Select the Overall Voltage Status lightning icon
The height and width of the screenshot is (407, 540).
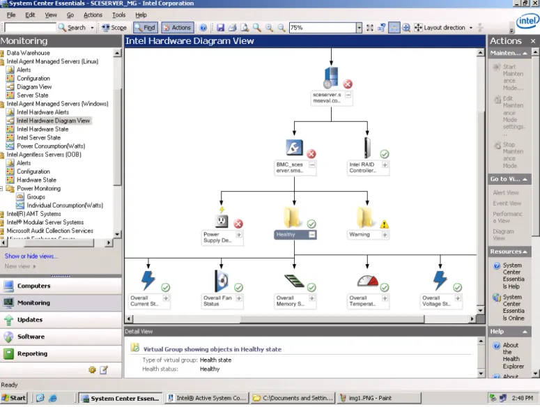coord(440,281)
